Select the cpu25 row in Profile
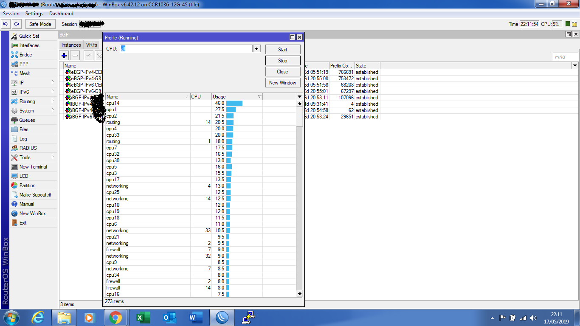Screen dimensions: 580x326 coord(200,192)
